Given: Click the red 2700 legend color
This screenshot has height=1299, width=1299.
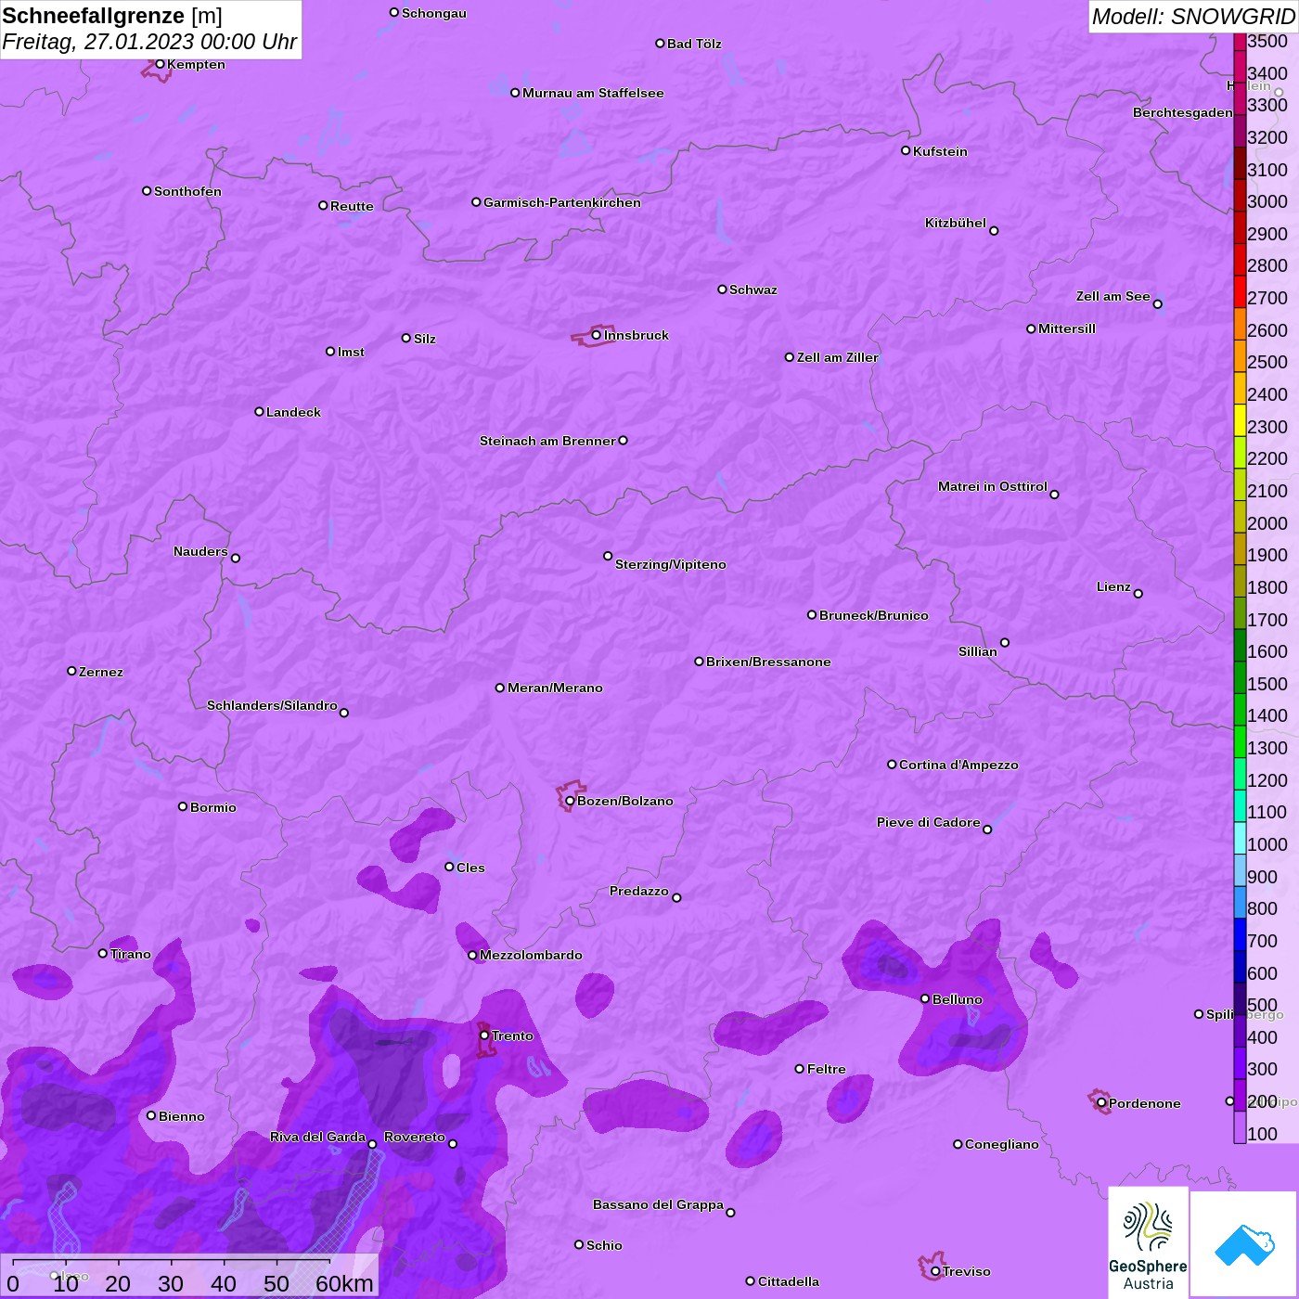Looking at the screenshot, I should tap(1240, 291).
